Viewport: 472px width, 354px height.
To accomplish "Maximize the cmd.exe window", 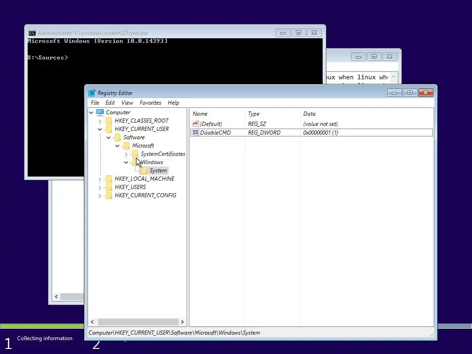I will (x=298, y=33).
